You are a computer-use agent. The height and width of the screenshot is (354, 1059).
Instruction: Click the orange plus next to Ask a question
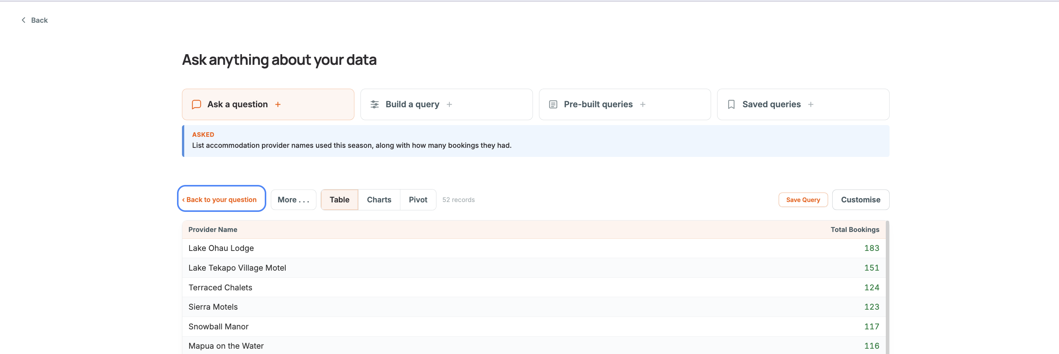[278, 105]
